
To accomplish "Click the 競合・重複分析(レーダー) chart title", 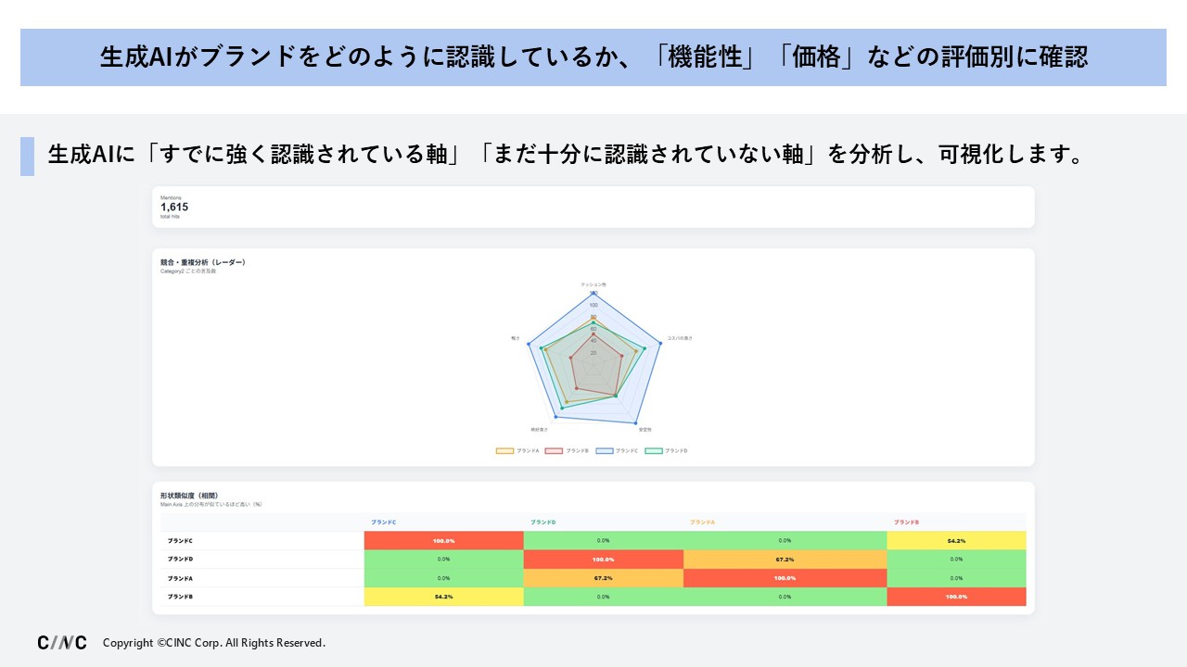I will [x=202, y=262].
